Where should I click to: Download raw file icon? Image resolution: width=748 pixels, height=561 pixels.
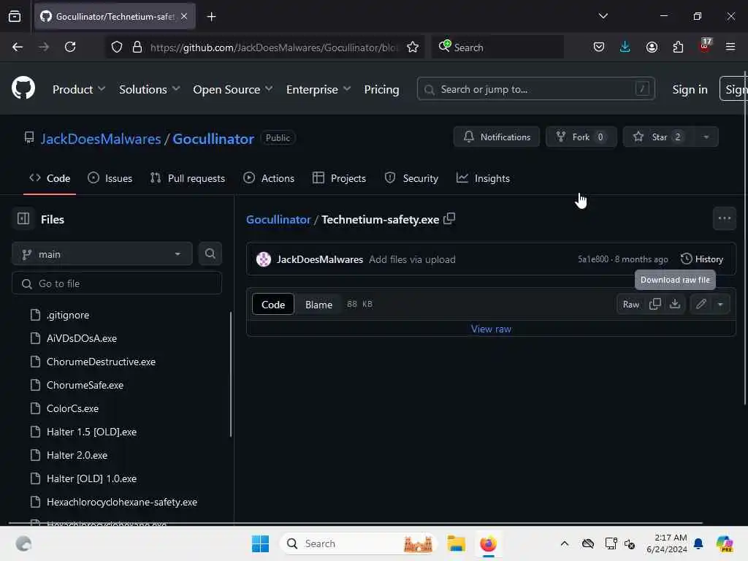674,304
